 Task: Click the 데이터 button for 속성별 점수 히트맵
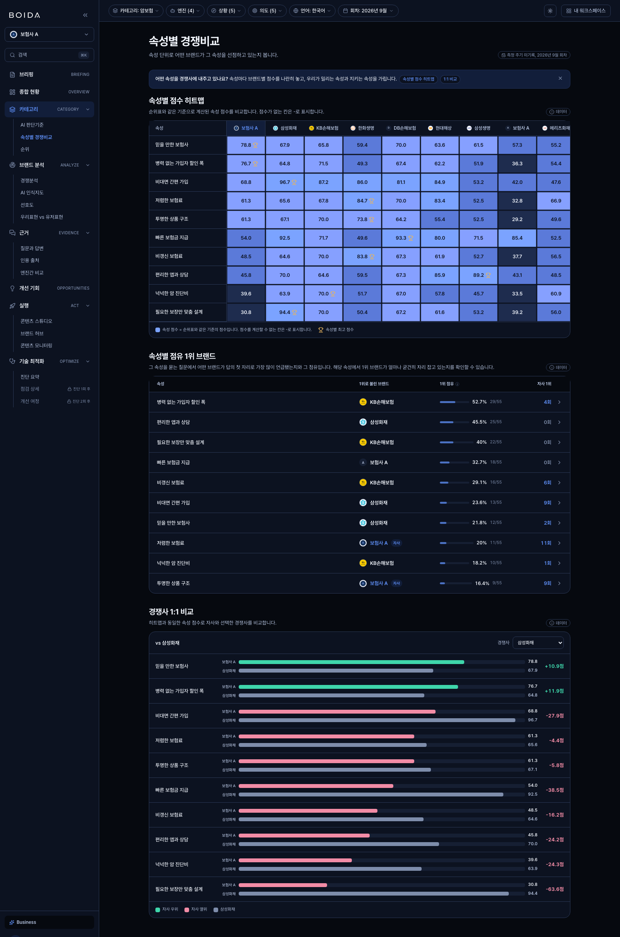(558, 112)
